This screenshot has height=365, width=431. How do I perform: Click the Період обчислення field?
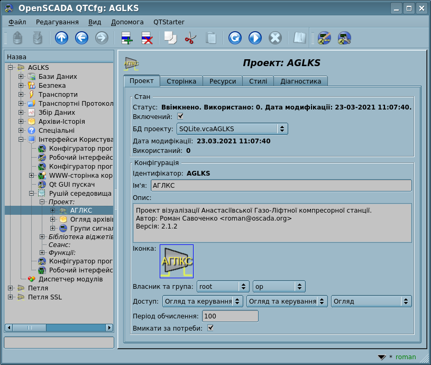tap(230, 316)
